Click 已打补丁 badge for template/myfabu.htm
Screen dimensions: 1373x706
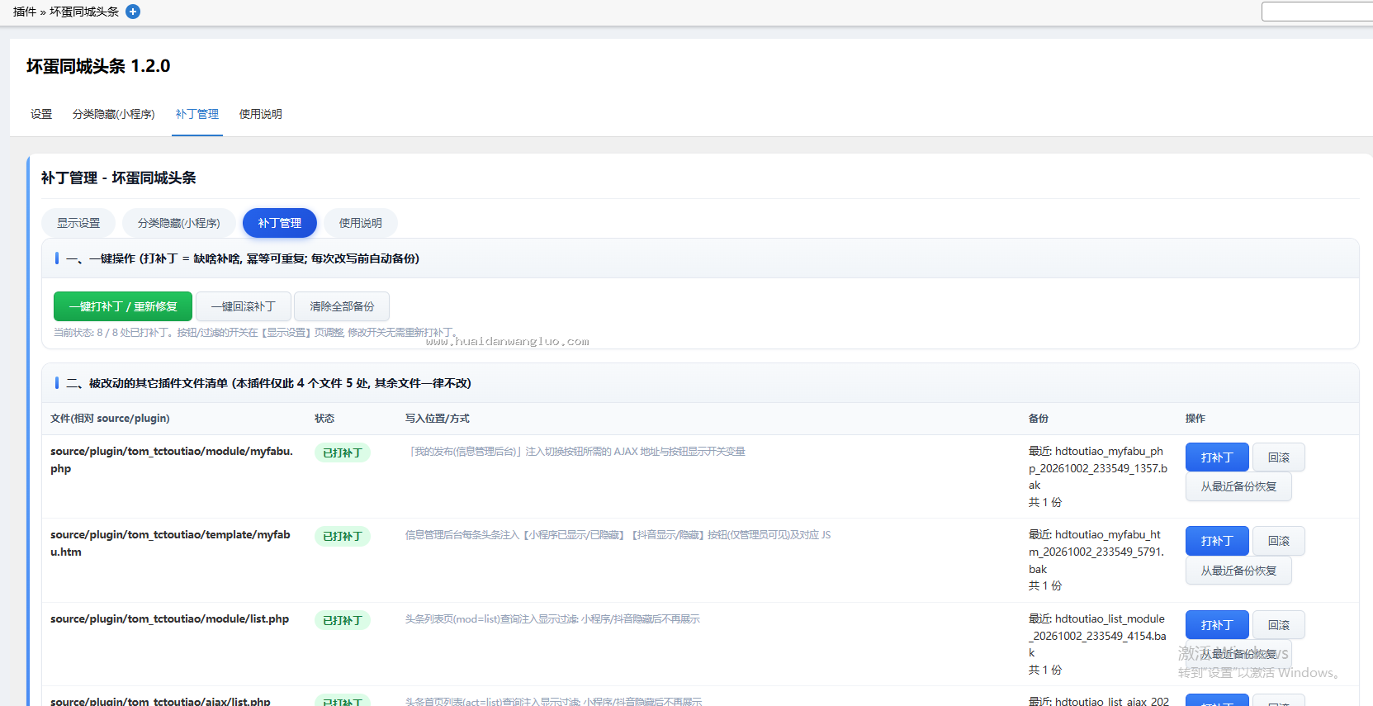point(343,536)
